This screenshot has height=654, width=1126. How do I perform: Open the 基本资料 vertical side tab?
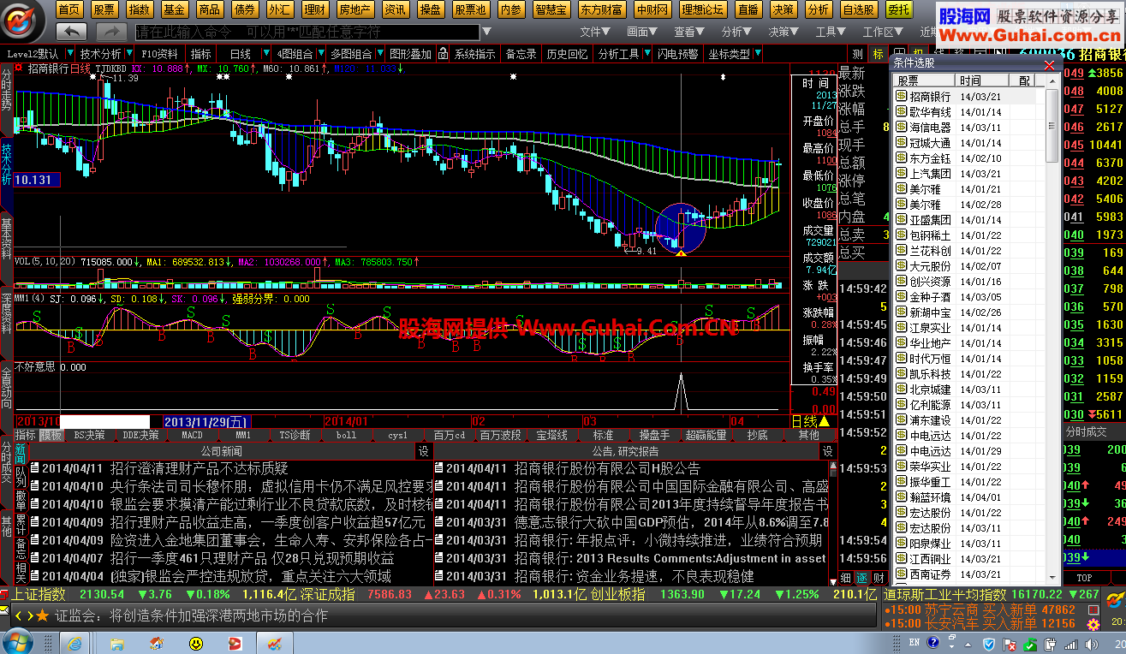pyautogui.click(x=7, y=239)
